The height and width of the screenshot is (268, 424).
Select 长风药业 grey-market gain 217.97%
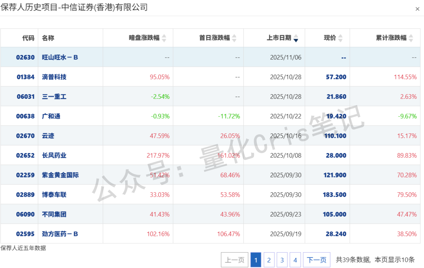pyautogui.click(x=158, y=155)
